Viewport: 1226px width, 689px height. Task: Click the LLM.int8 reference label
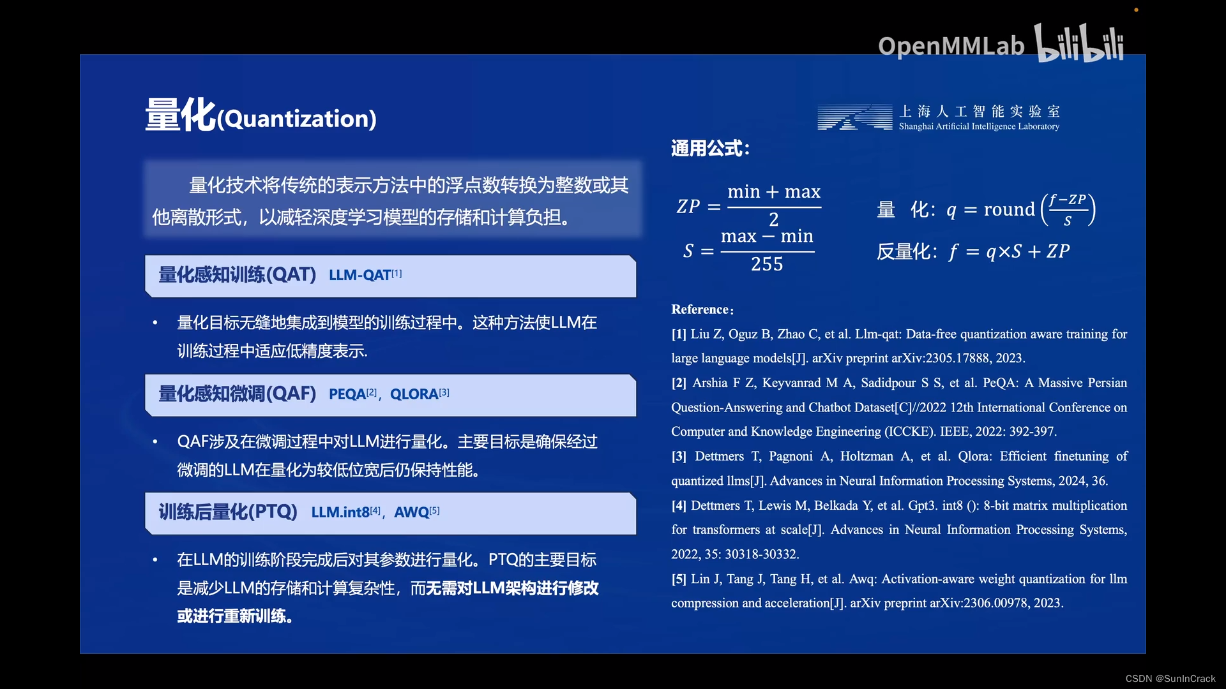pos(342,512)
